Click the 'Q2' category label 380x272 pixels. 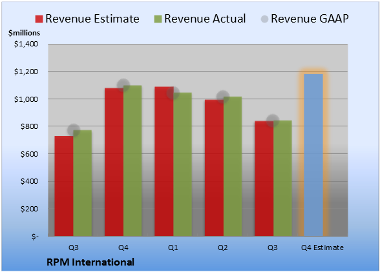(x=223, y=248)
